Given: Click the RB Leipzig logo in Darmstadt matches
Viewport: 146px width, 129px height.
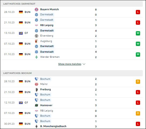Looking at the screenshot, I should pos(36,25).
